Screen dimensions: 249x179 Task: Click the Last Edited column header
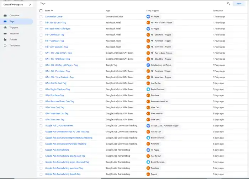[218, 11]
